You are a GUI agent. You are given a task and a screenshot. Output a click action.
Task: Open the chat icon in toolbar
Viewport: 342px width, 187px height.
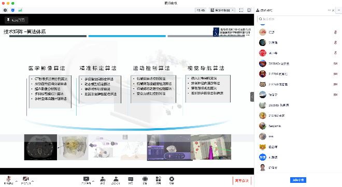(131, 180)
